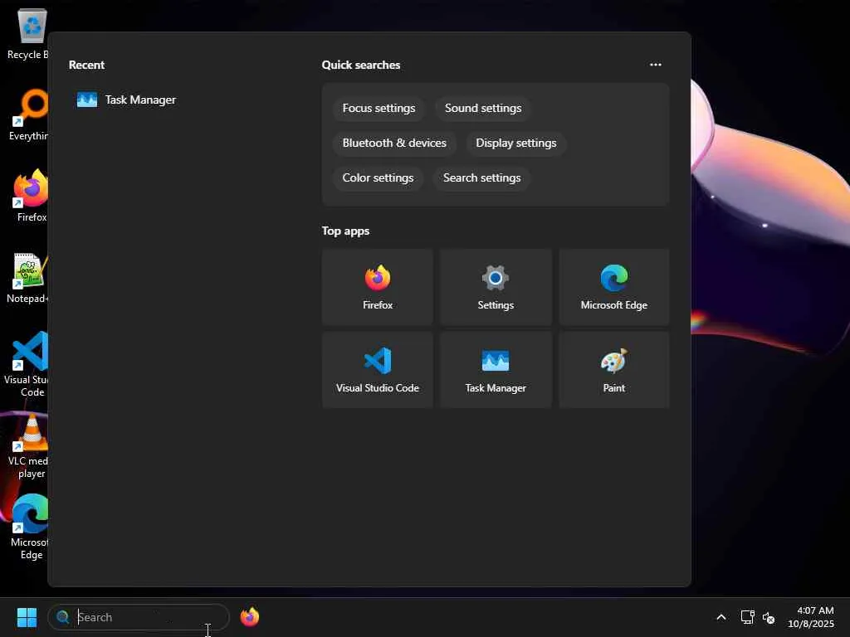Open the network status tray icon
The width and height of the screenshot is (850, 637).
[748, 617]
